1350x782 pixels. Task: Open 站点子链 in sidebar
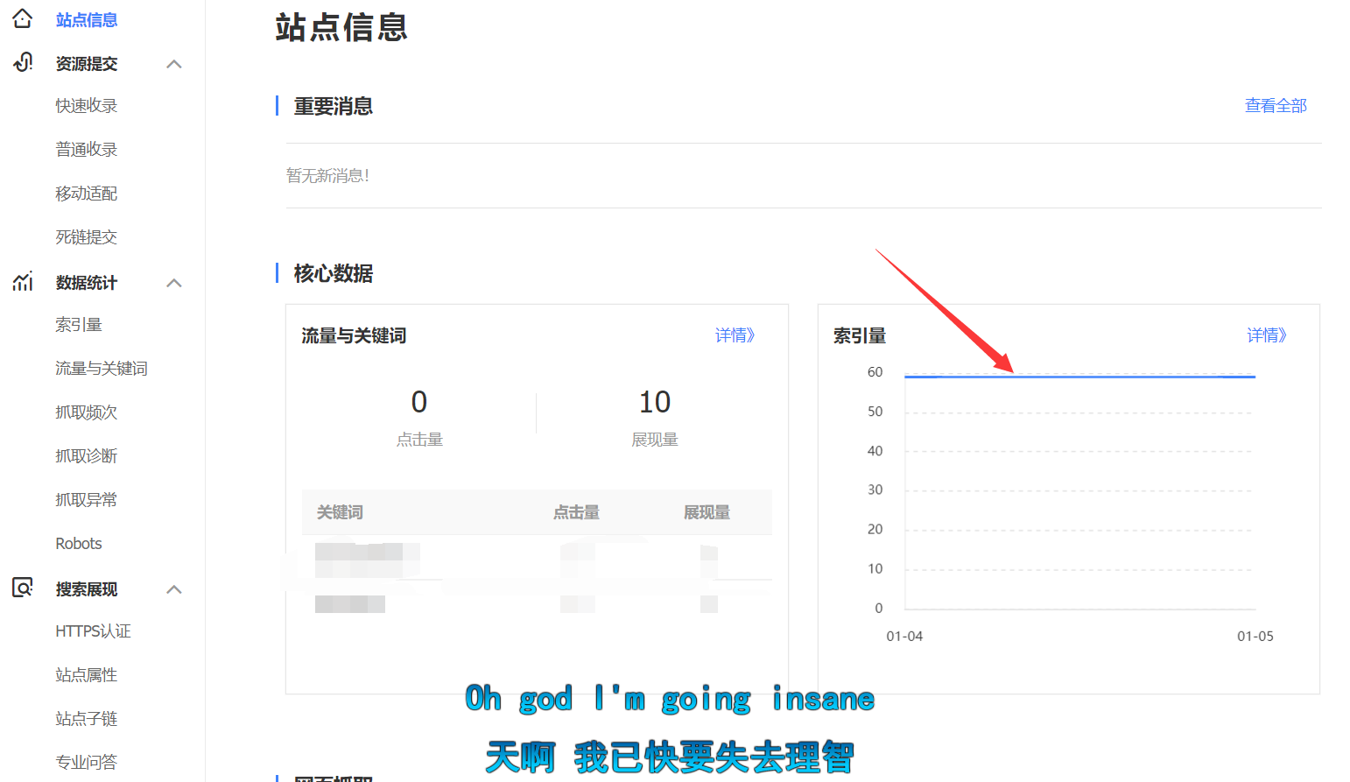point(87,719)
